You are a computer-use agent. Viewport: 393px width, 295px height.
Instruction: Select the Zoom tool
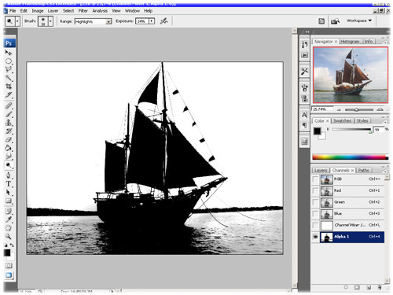coord(9,236)
